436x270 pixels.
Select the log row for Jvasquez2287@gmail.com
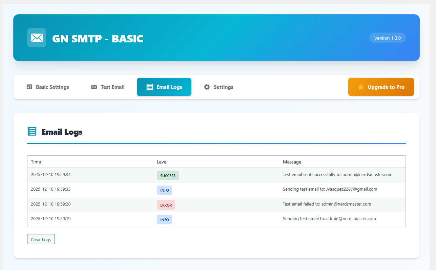pos(217,189)
